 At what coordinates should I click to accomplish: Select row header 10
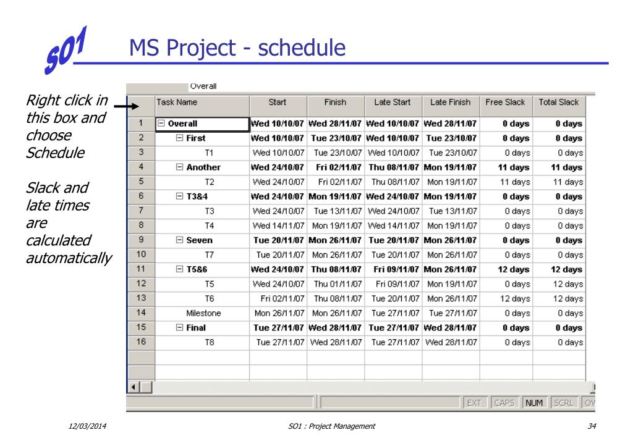point(141,255)
